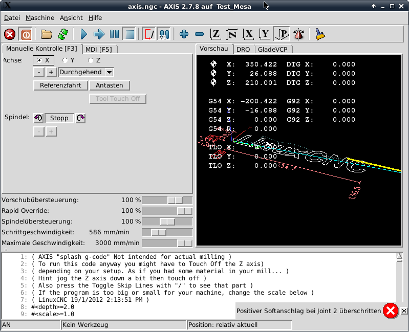This screenshot has width=409, height=332.
Task: Click Referenzfahrt button
Action: (x=60, y=85)
